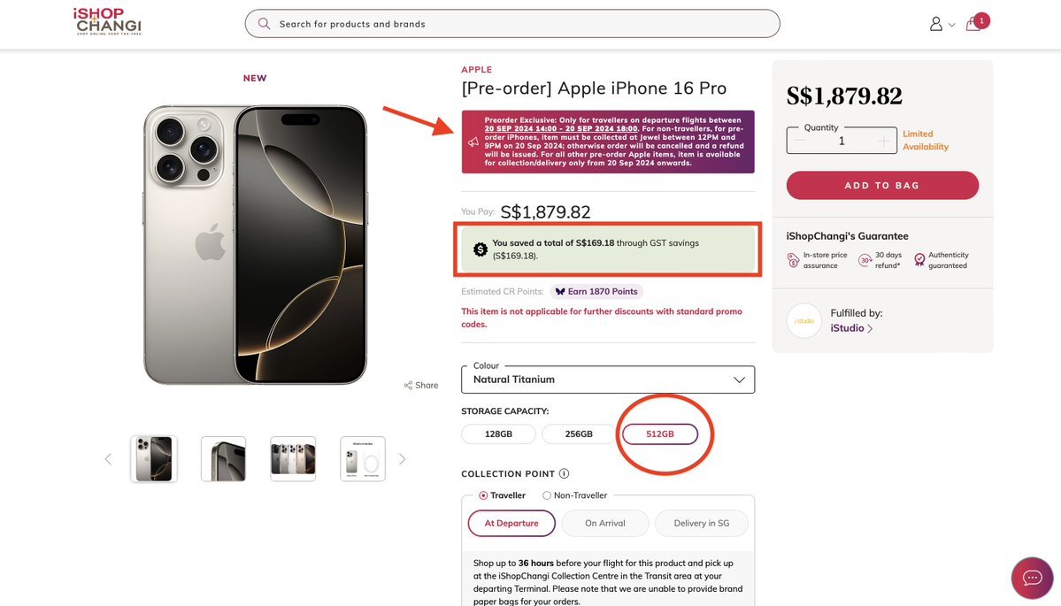Show next product thumbnails arrow
1061x606 pixels.
pyautogui.click(x=402, y=459)
